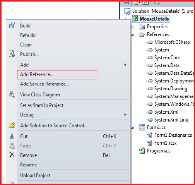
Task: Select Form1.Designer.cs in Solution Explorer
Action: pos(173,135)
